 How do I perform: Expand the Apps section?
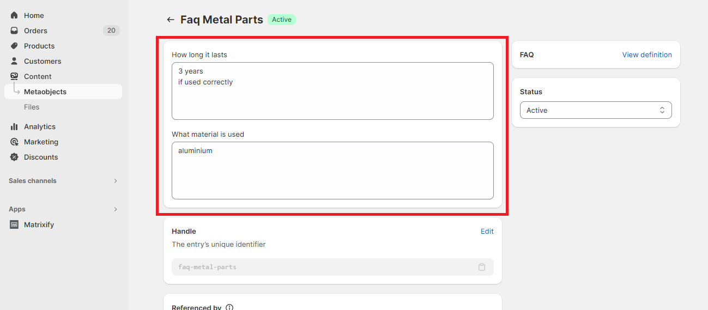coord(116,209)
